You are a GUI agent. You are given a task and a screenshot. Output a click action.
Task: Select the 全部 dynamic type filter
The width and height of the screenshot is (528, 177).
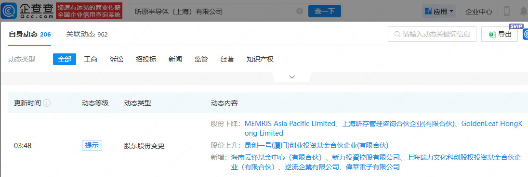click(65, 59)
